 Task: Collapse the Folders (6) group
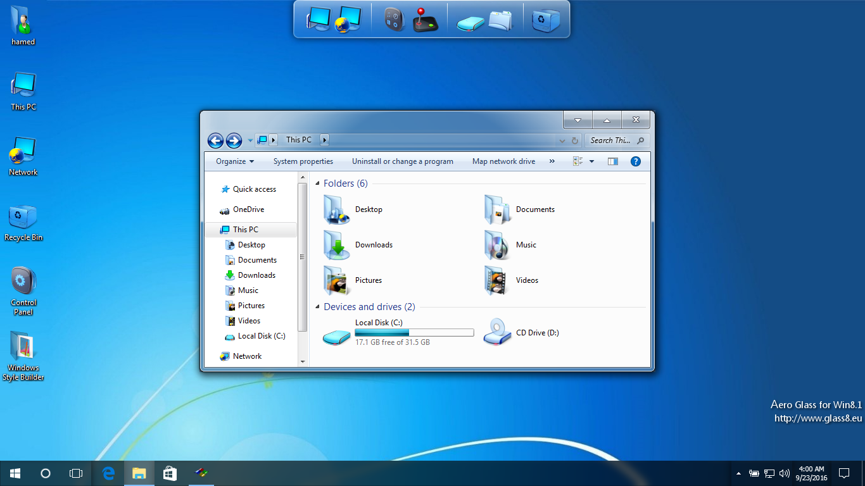coord(318,184)
